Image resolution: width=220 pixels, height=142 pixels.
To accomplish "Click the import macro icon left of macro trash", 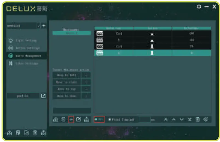I will pos(56,120).
